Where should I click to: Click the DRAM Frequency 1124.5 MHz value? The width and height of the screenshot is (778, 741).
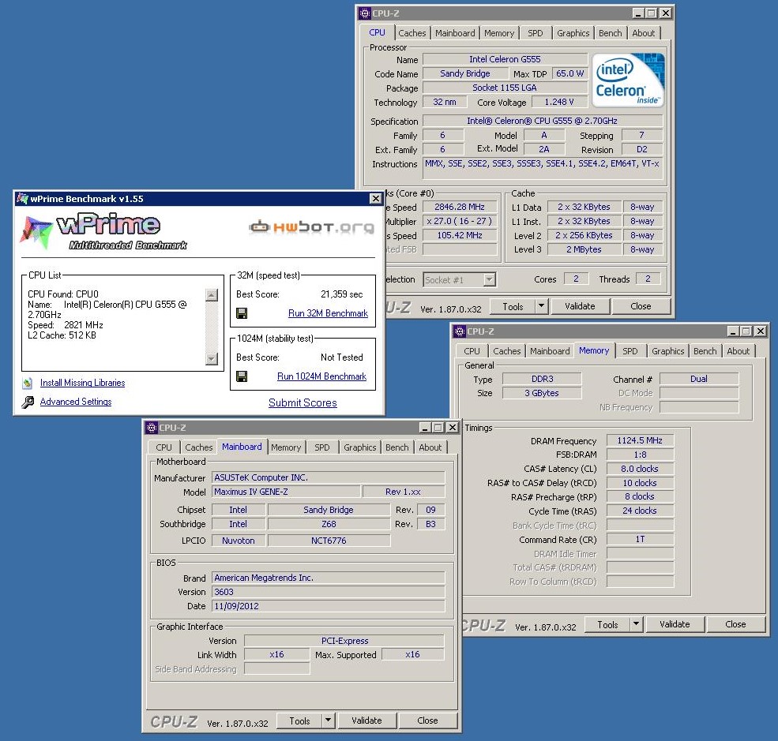point(640,440)
